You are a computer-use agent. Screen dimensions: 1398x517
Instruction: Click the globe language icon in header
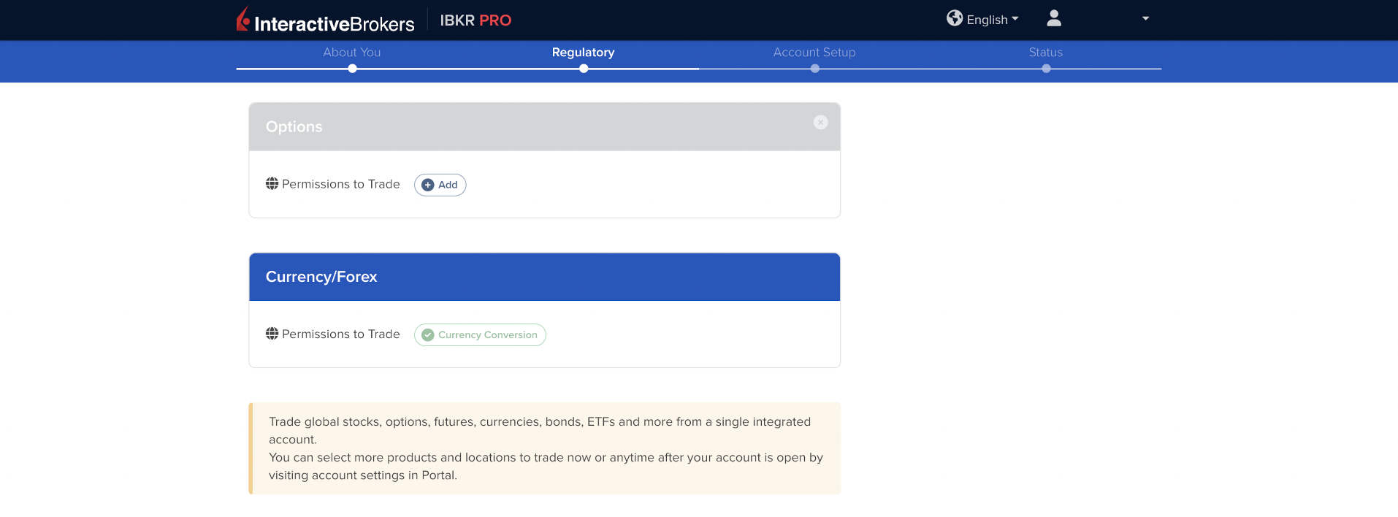(x=954, y=18)
